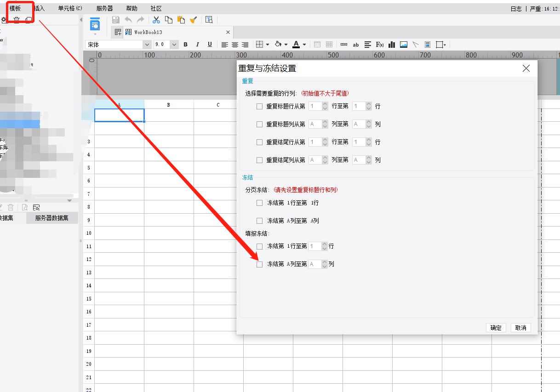Expand the font color dropdown arrow
Image resolution: width=560 pixels, height=392 pixels.
coord(304,45)
